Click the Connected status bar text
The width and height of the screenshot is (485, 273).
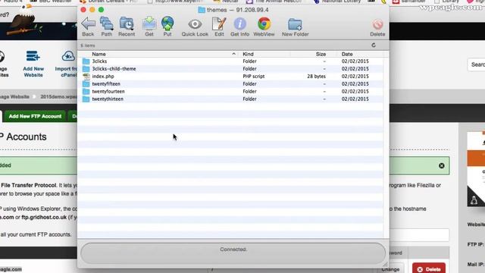233,249
